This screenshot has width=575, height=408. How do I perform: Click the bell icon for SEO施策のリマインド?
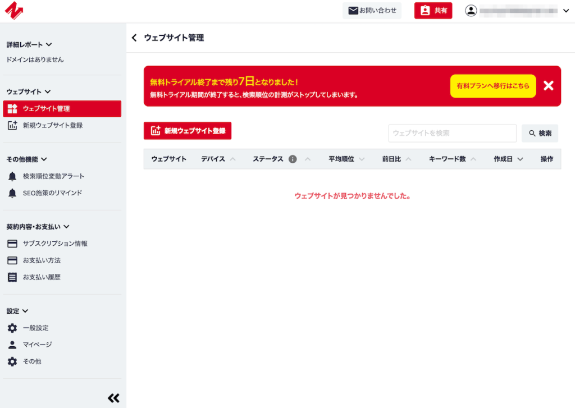[12, 193]
